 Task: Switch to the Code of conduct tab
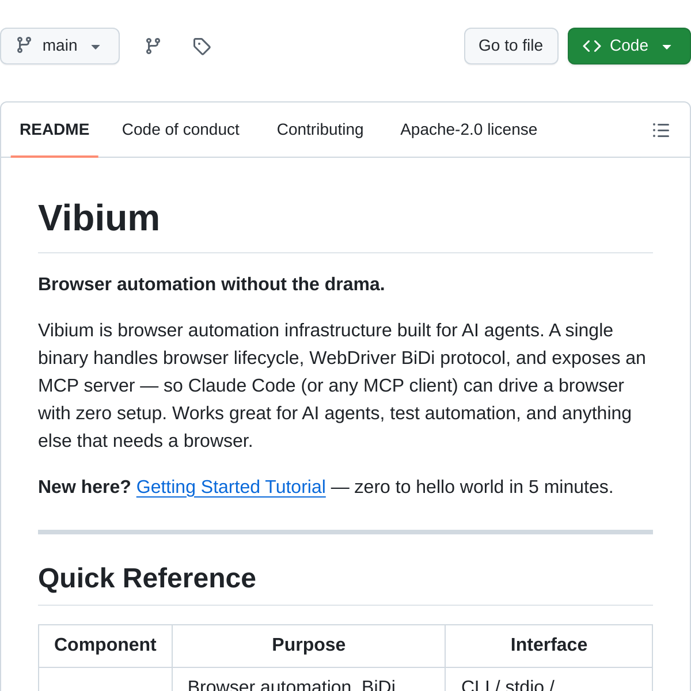[181, 129]
